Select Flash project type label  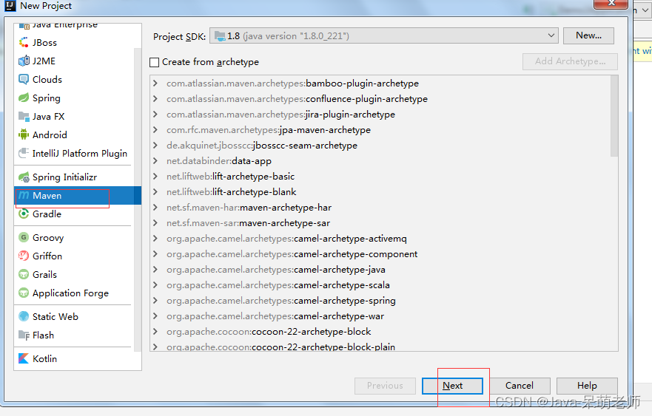coord(43,335)
